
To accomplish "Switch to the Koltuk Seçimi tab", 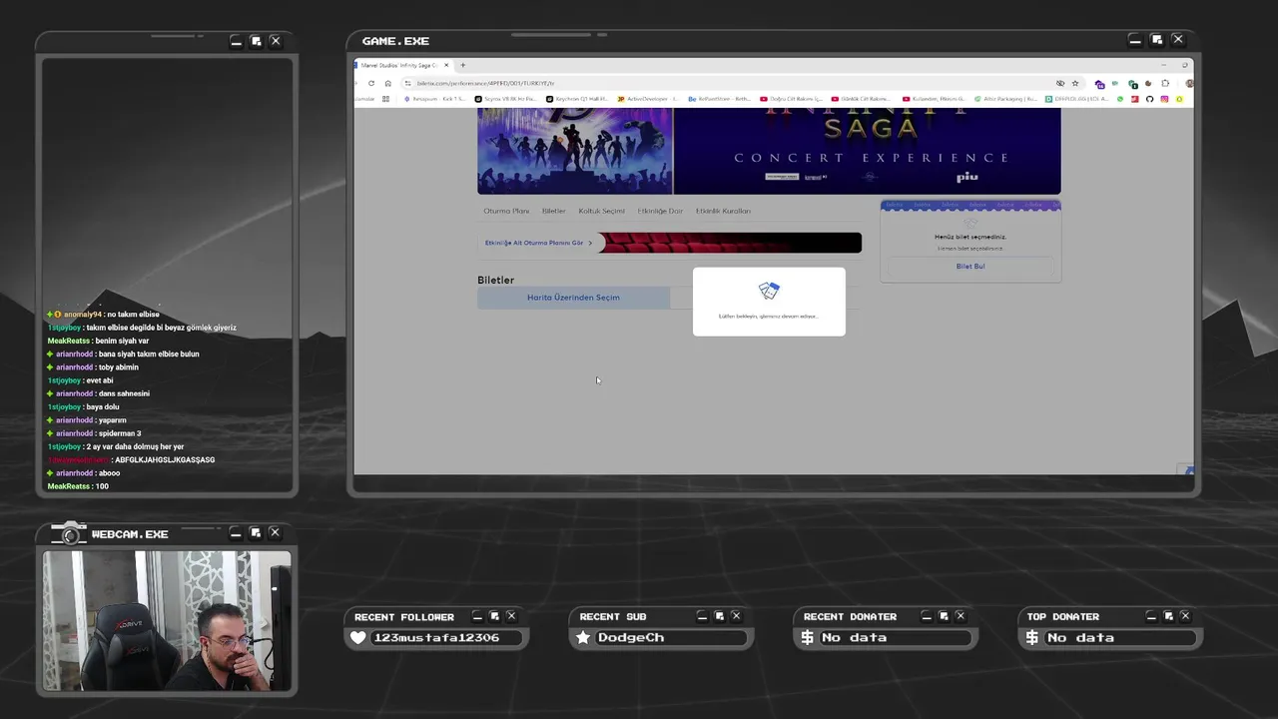I will pos(601,211).
